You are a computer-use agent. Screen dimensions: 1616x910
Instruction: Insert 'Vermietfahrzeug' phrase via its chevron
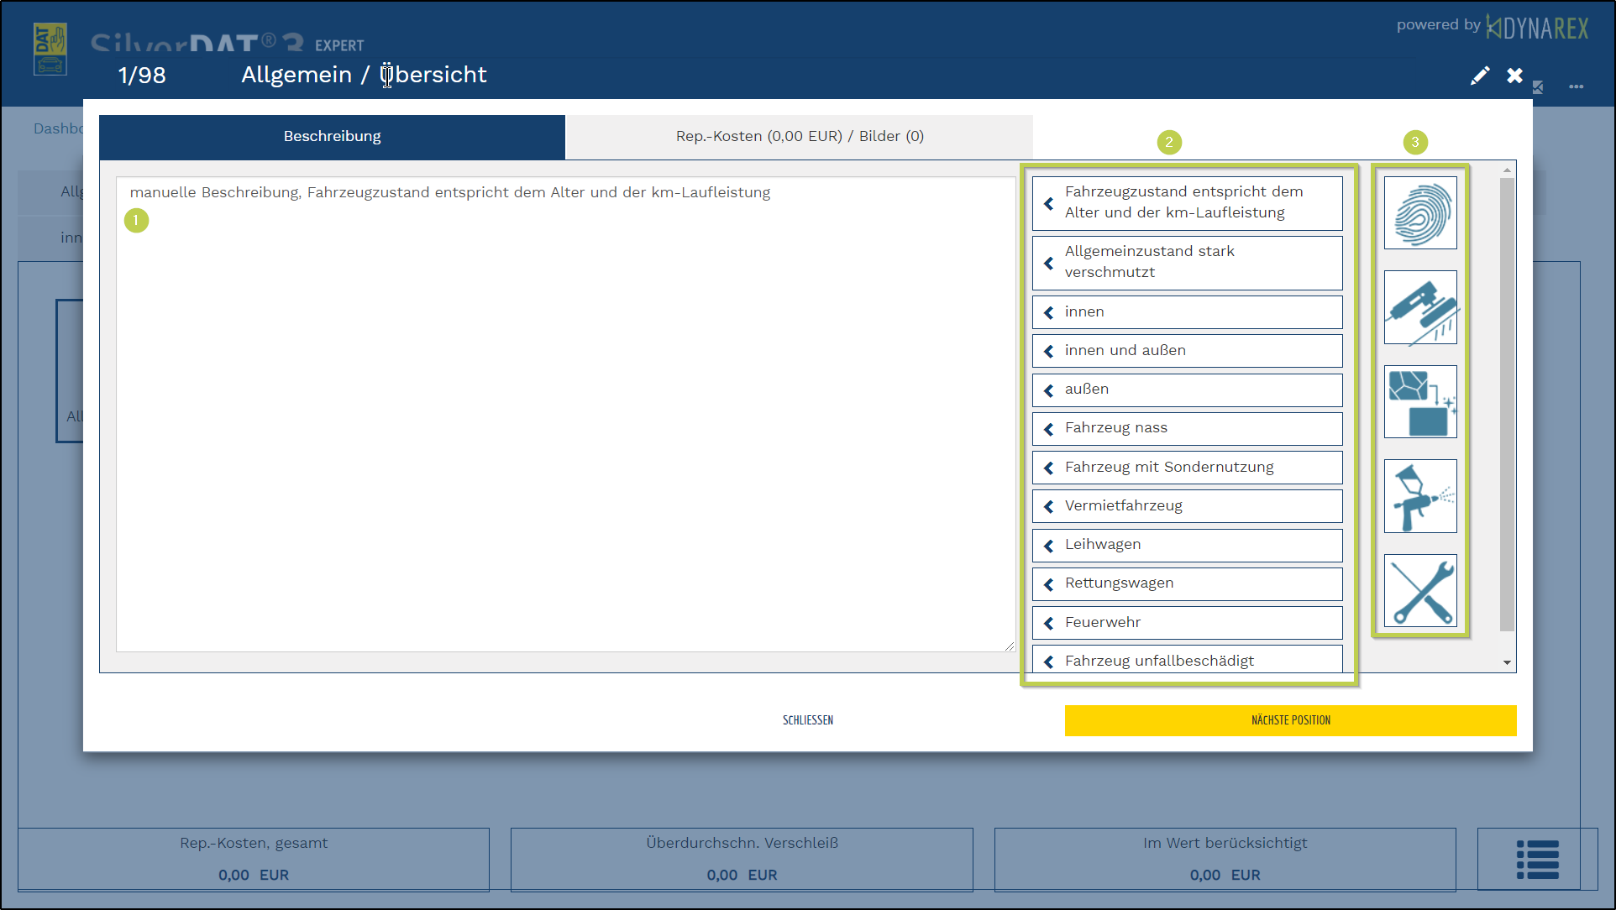(1049, 506)
